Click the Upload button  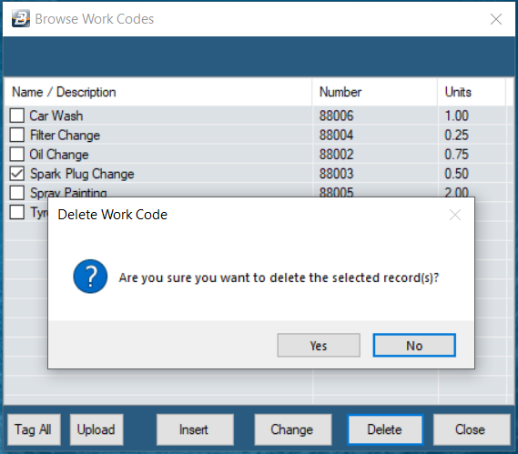96,429
